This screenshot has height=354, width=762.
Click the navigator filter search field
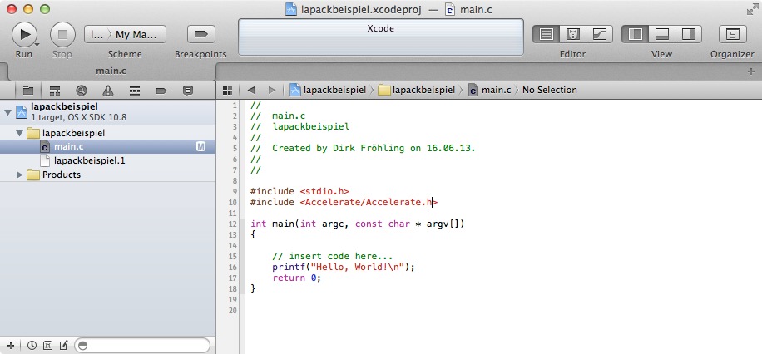[x=144, y=345]
